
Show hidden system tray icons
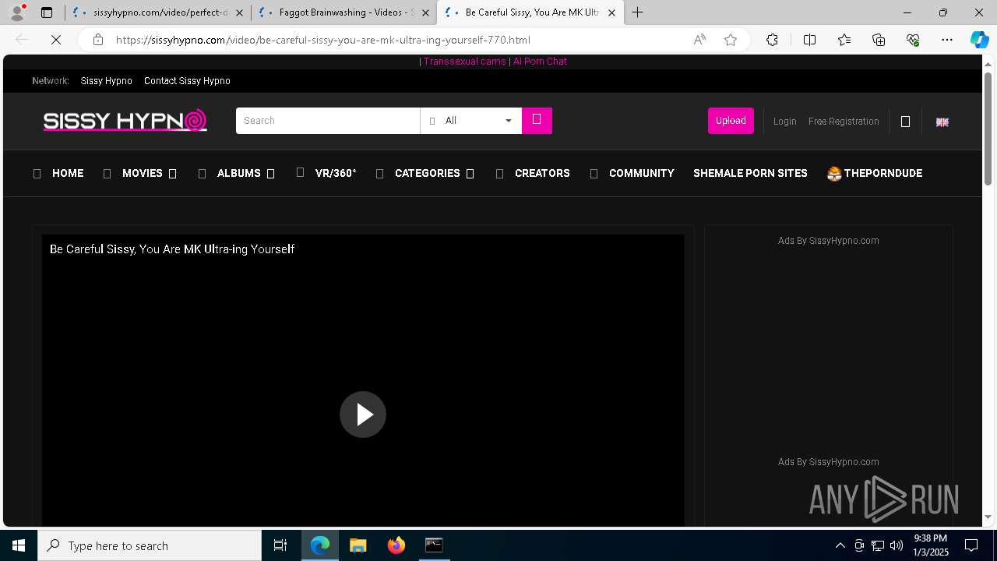840,545
